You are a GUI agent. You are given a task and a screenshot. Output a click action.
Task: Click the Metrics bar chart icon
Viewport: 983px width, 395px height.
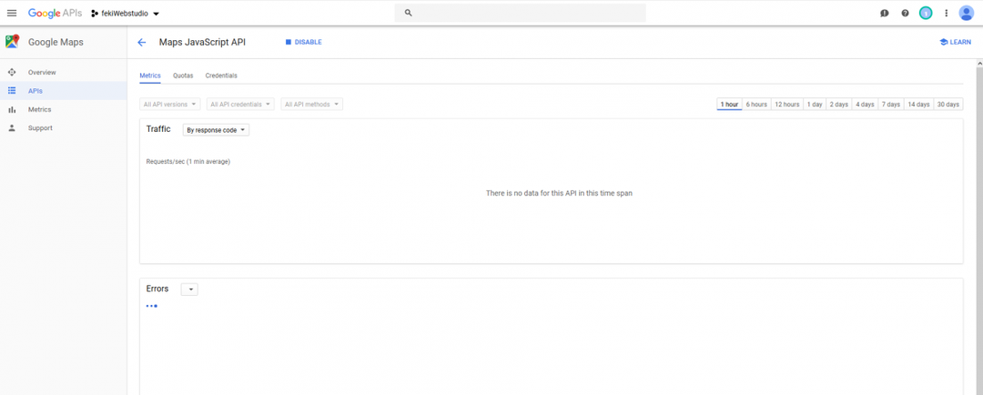point(11,109)
